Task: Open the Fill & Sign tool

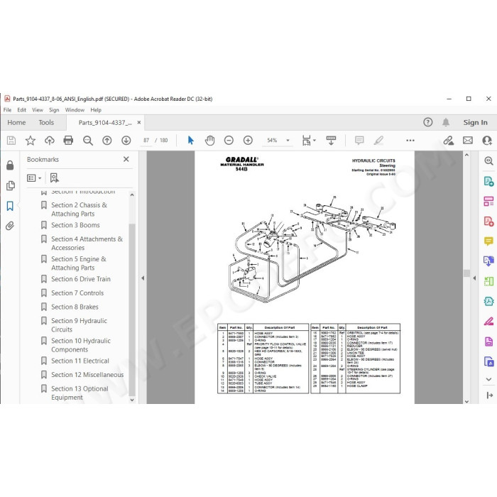Action: coord(488,321)
